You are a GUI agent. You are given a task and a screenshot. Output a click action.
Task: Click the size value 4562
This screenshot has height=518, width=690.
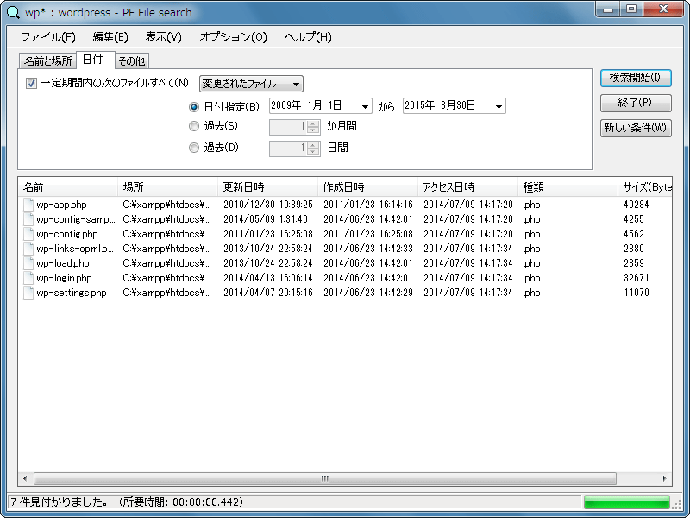coord(634,234)
